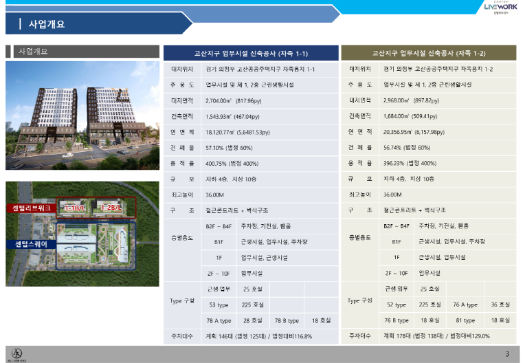Open the building rendering image
525x363 pixels.
pos(73,115)
